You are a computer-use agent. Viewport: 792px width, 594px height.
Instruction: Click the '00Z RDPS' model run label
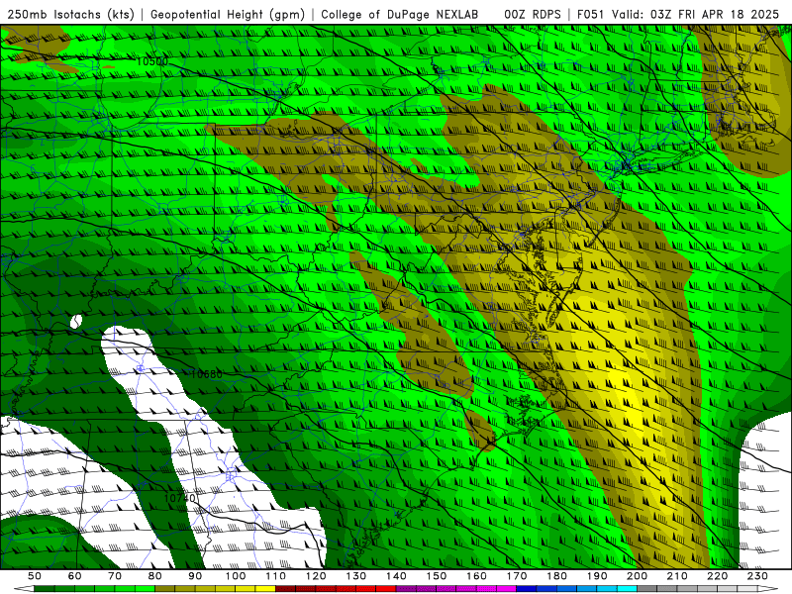click(x=533, y=14)
